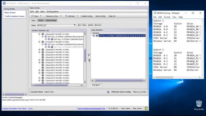Click 'Fabric_2_Config' effective zone config text
This screenshot has height=116, width=206.
click(x=139, y=92)
